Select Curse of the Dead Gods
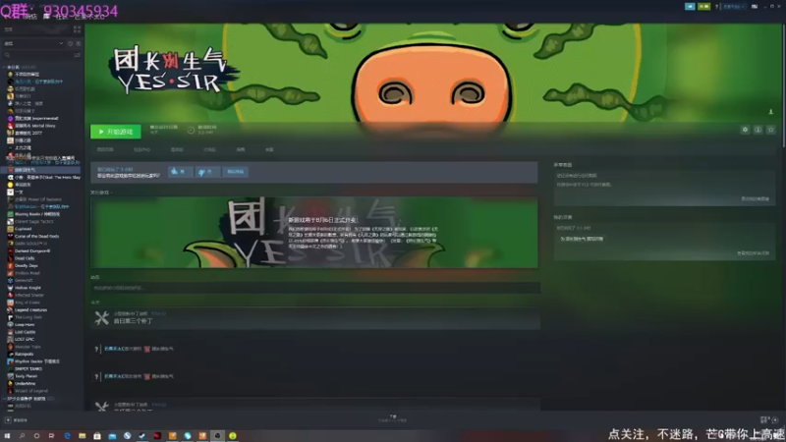 36,236
